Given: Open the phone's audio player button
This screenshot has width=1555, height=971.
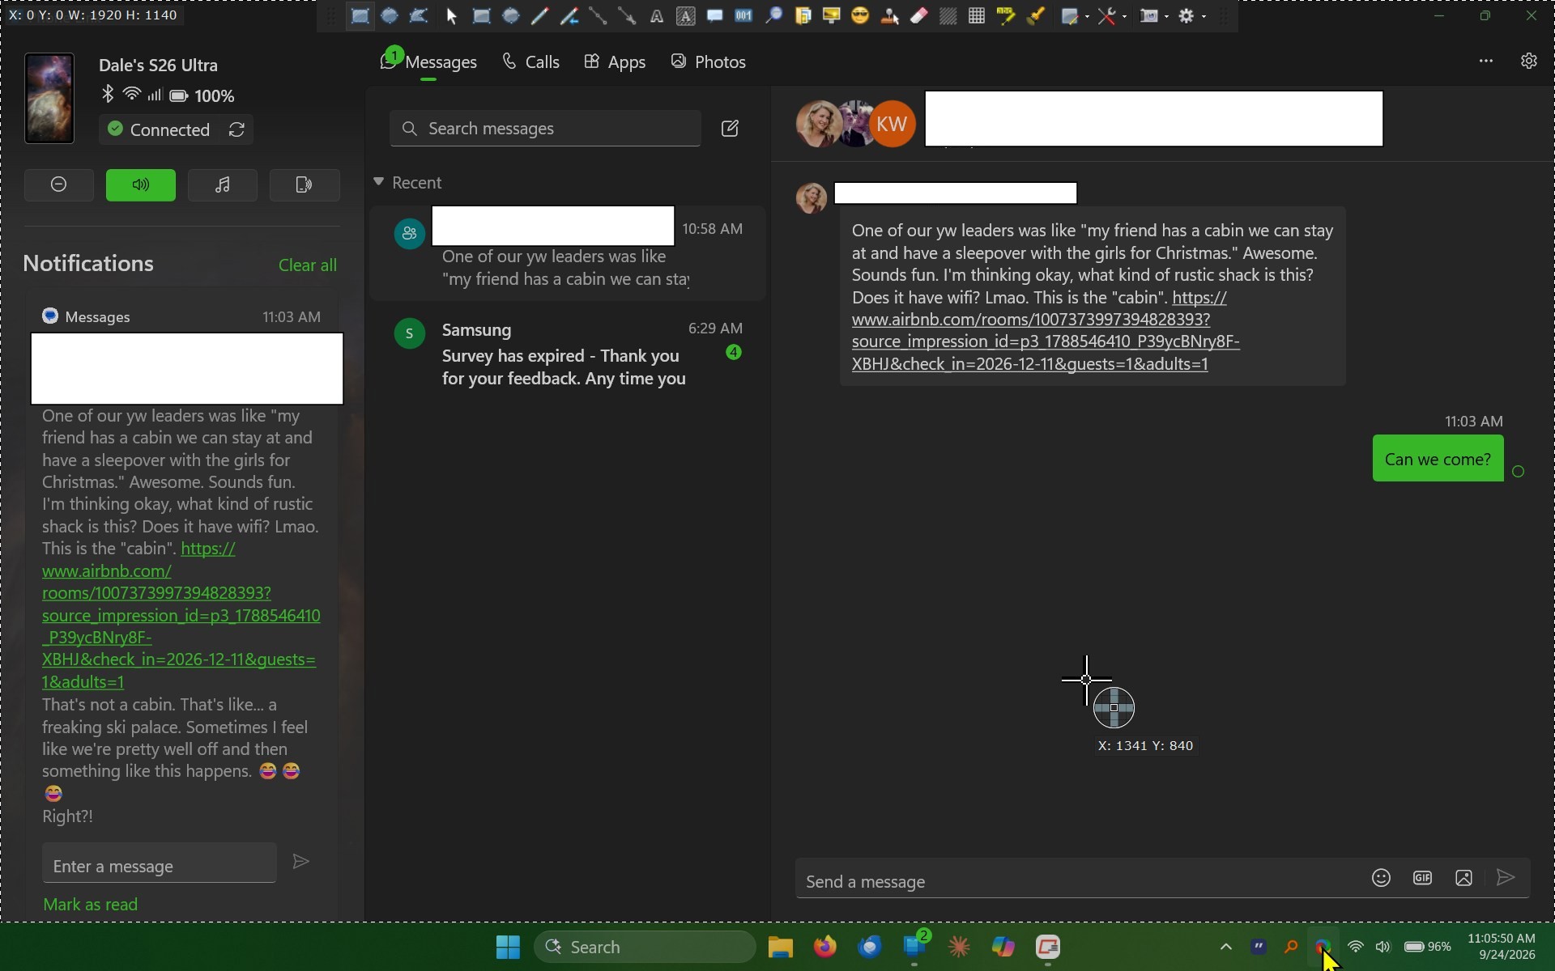Looking at the screenshot, I should (223, 184).
